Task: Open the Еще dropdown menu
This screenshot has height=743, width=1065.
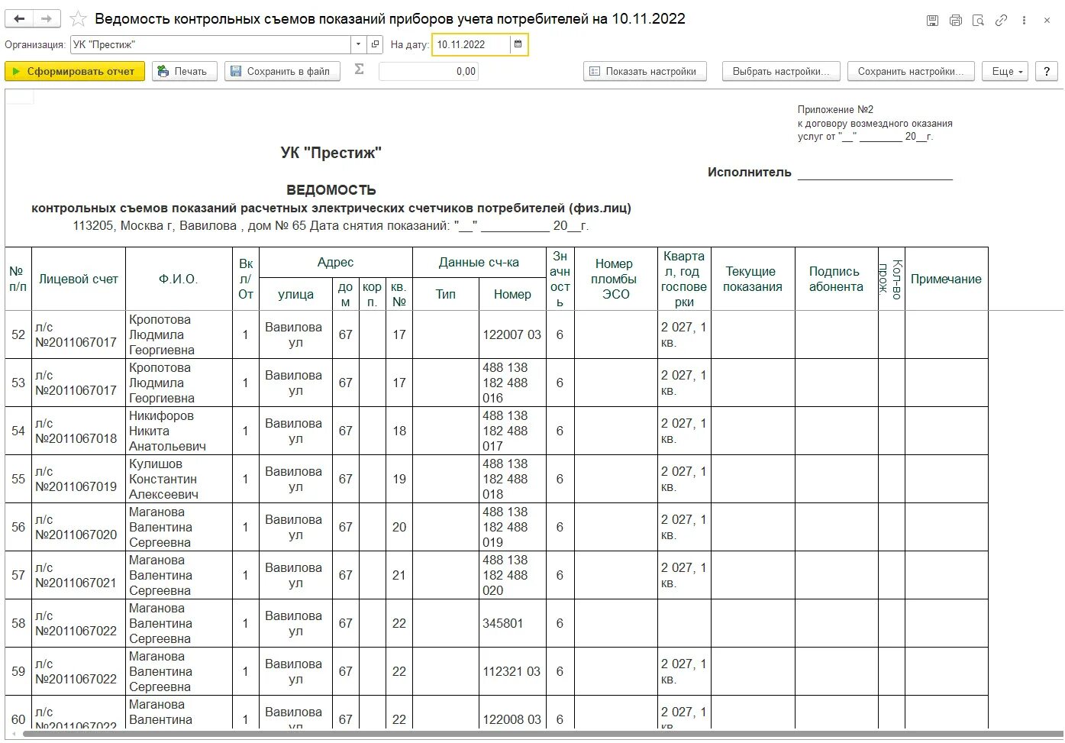Action: point(1005,71)
